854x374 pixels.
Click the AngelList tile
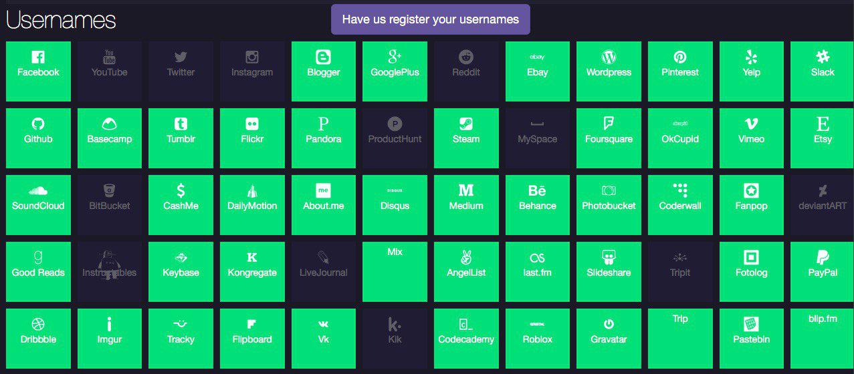coord(466,272)
